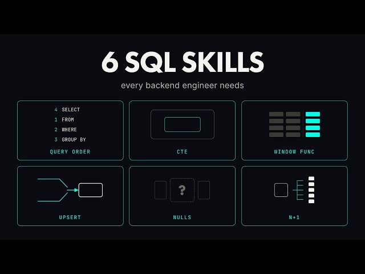
Task: Click the "every backend engineer needs" subtitle
Action: pyautogui.click(x=182, y=86)
